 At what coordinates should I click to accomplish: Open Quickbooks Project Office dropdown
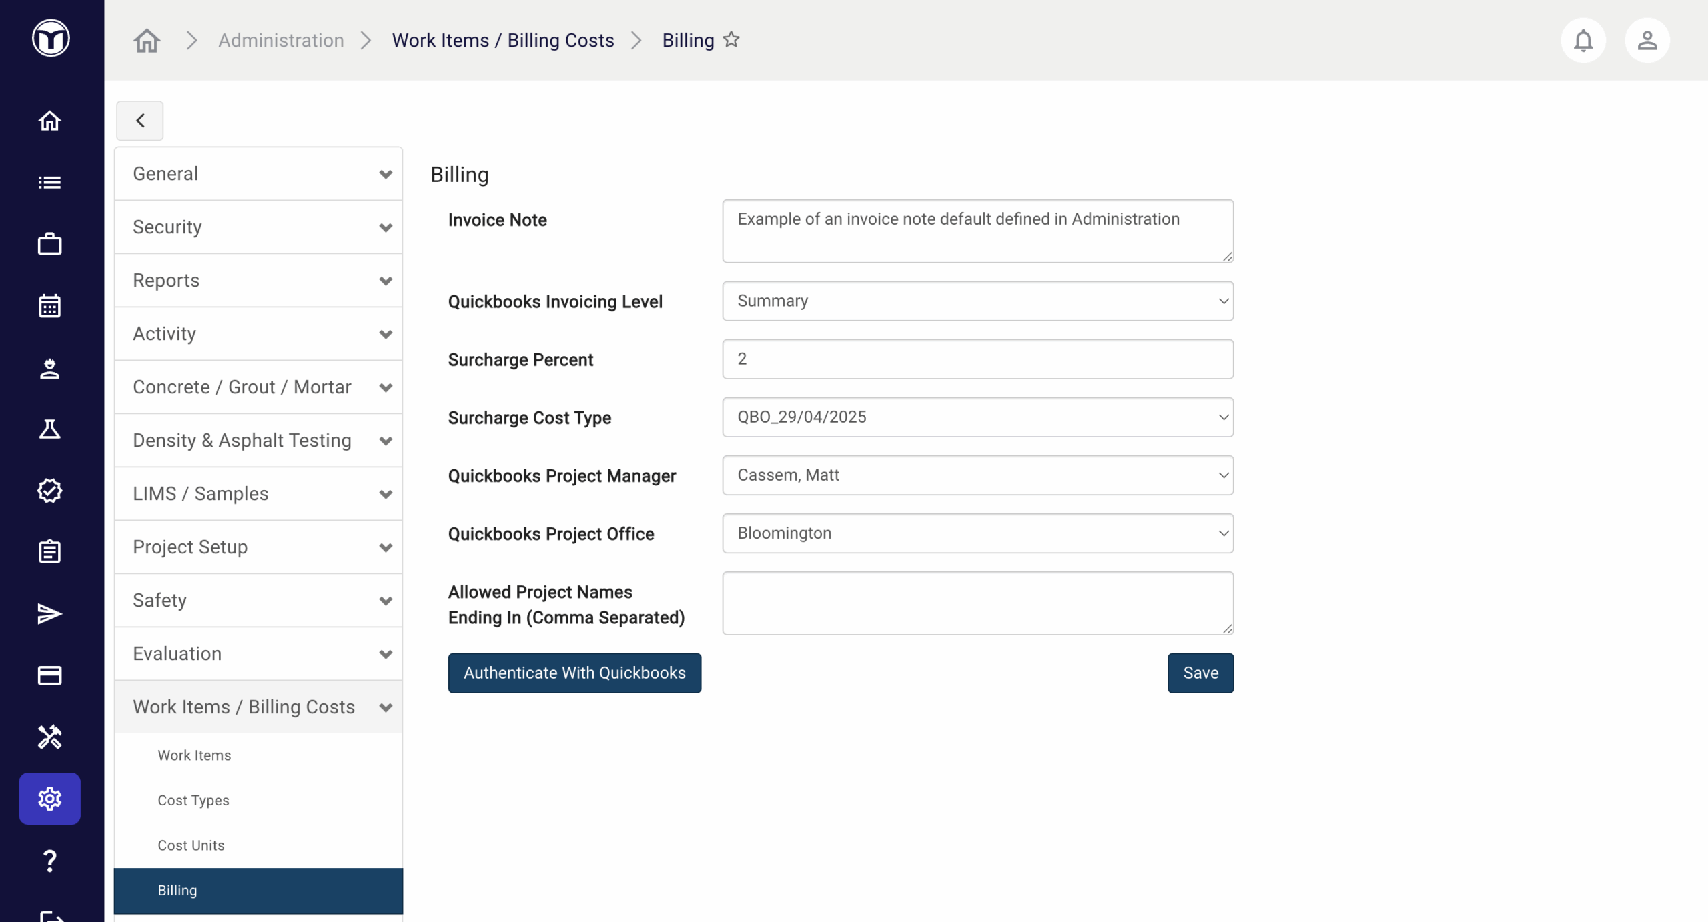977,533
